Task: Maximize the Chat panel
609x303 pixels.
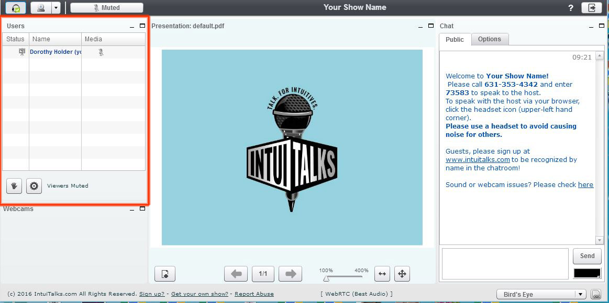Action: 601,26
